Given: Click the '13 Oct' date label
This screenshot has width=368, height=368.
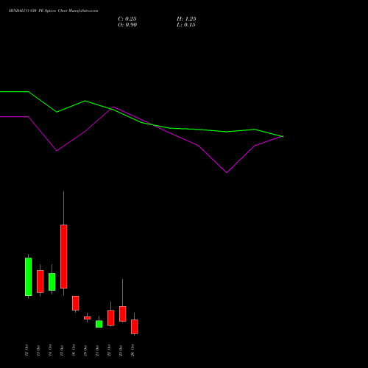Looking at the screenshot, I should (38, 350).
